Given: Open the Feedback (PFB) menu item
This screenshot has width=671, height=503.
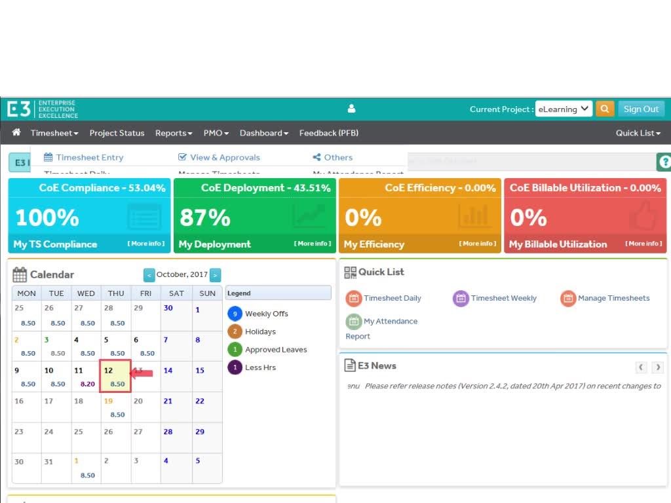Looking at the screenshot, I should [x=328, y=133].
